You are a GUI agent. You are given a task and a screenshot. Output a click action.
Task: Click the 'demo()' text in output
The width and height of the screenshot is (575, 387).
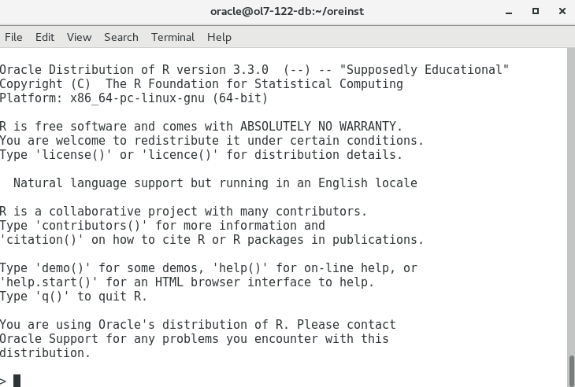coord(63,268)
